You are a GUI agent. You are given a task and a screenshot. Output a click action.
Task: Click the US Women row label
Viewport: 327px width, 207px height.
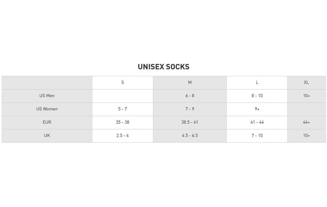click(47, 109)
